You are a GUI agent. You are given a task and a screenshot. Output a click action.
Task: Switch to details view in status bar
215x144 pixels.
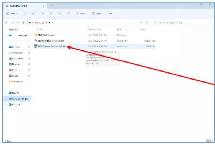pos(208,141)
